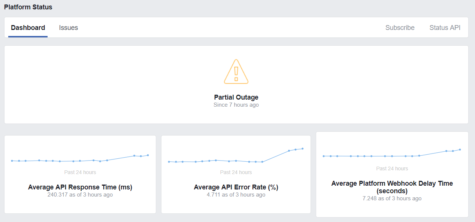Click the Subscribe link
The height and width of the screenshot is (222, 475).
400,28
